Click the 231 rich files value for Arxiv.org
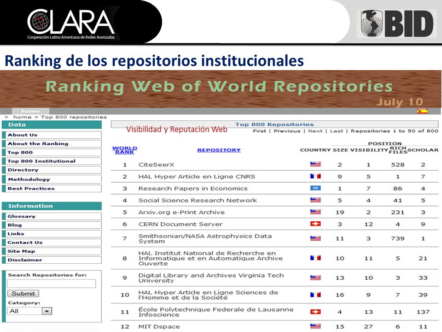The height and width of the screenshot is (332, 442). [x=398, y=212]
